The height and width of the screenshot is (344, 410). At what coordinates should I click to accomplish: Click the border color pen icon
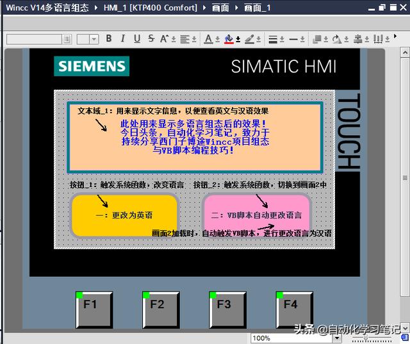tap(249, 39)
